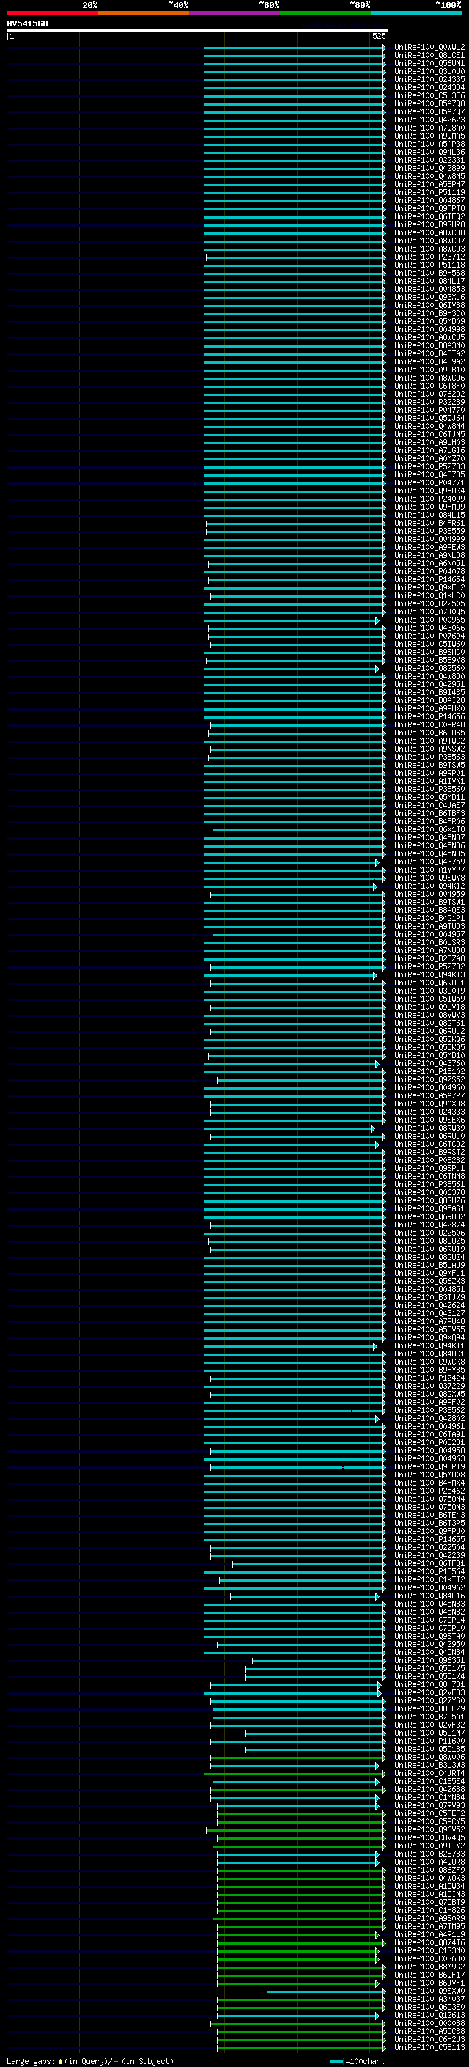Screen dimensions: 469x2067
Task: Select the UniRef100_A7Q8A0 label
Action: click(429, 128)
